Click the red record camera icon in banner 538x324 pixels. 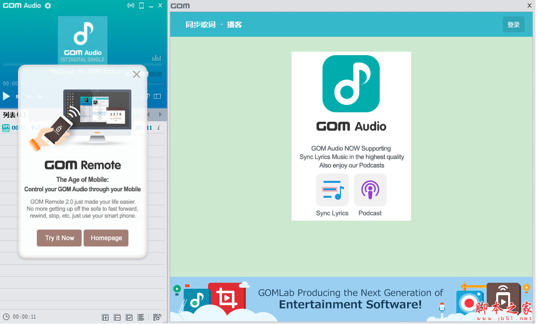[x=469, y=303]
